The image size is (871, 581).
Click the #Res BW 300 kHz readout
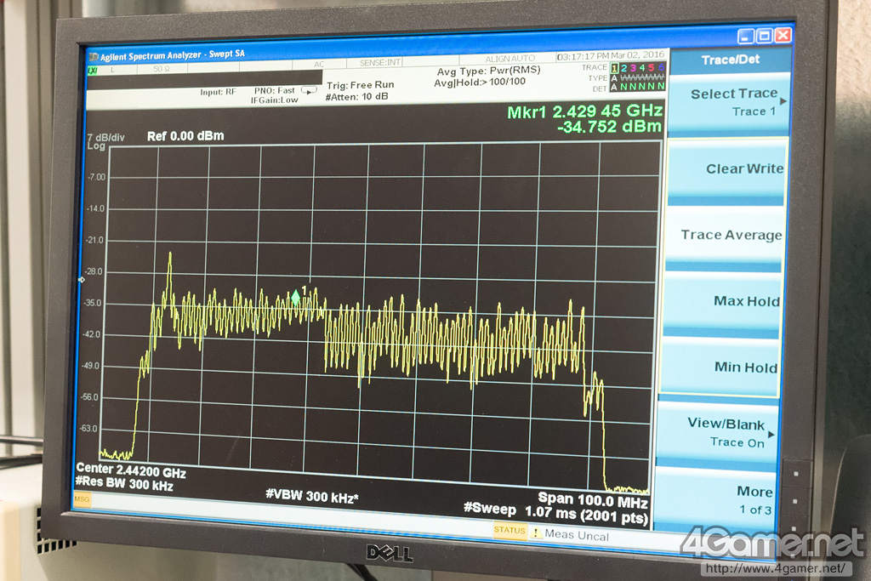pyautogui.click(x=124, y=484)
